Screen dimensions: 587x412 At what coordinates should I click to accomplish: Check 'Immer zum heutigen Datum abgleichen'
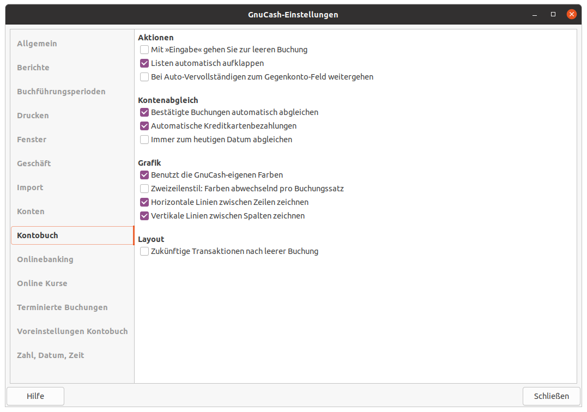(144, 140)
